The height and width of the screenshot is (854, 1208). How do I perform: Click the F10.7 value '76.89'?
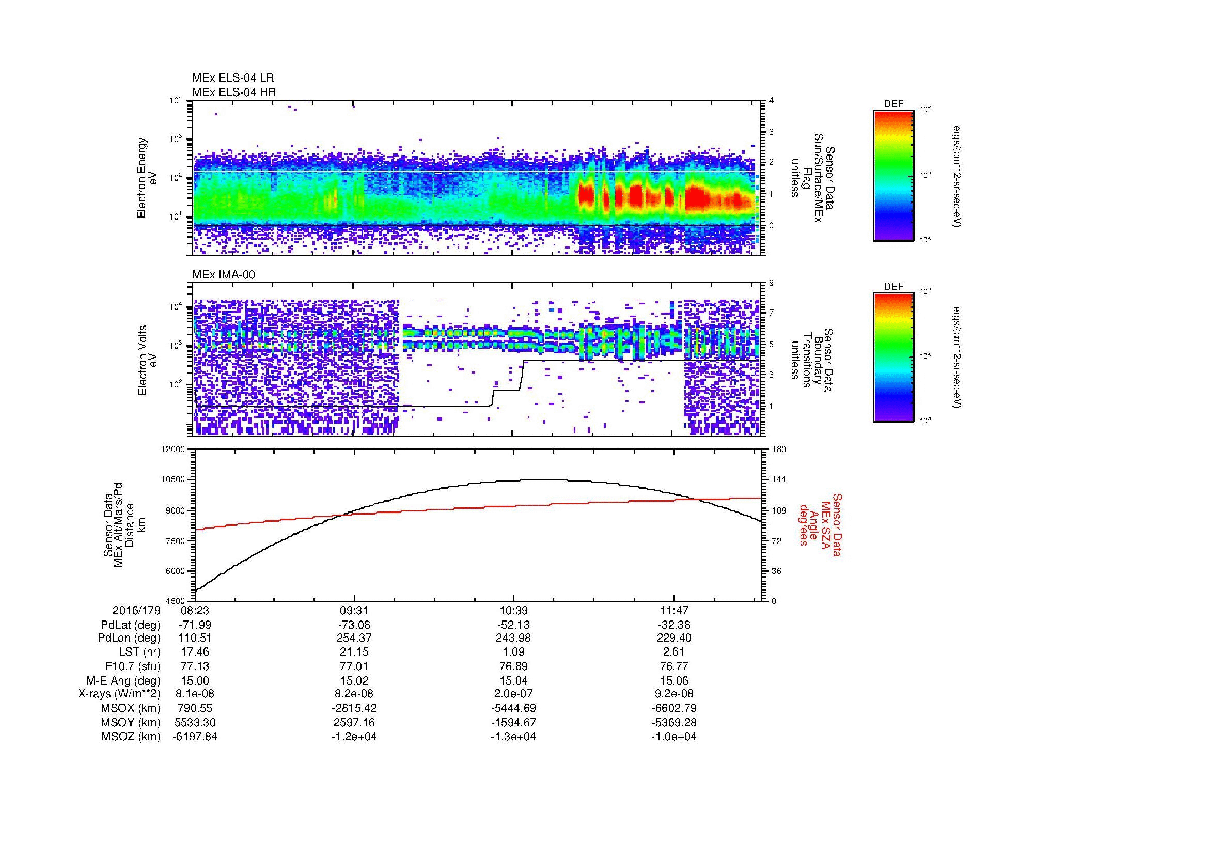click(x=513, y=666)
